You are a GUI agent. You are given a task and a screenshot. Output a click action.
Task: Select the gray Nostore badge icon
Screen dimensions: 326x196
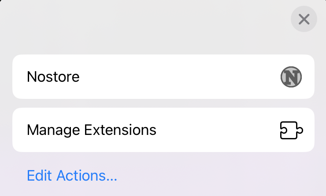coord(291,77)
